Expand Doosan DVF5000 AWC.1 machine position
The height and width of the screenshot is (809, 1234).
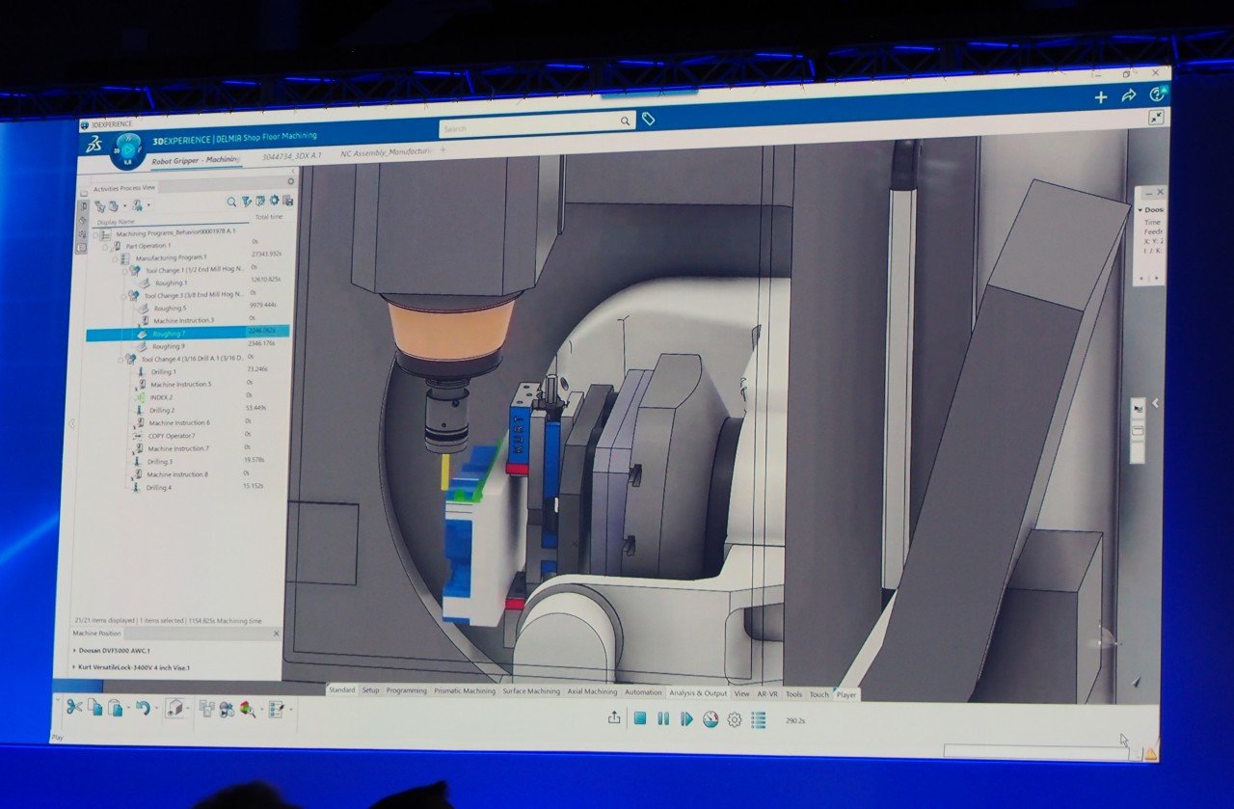pos(76,651)
